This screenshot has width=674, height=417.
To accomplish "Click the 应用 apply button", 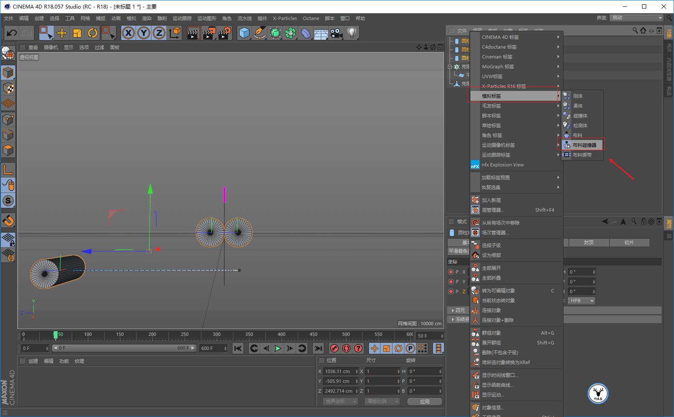I will tap(425, 401).
